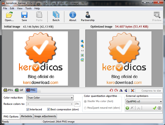Open the Color reduction True Color dropdown
This screenshot has height=125, width=165.
(50, 98)
